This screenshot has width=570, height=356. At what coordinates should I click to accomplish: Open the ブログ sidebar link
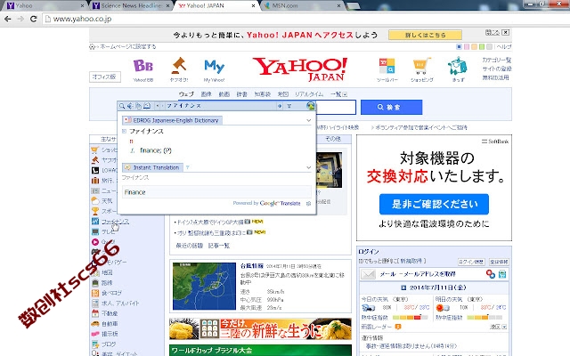[109, 344]
